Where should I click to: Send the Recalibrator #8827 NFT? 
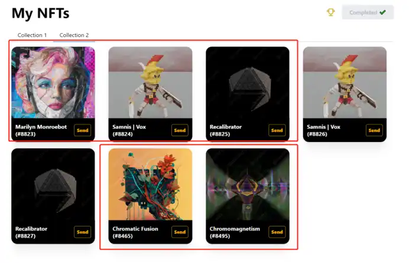click(82, 232)
